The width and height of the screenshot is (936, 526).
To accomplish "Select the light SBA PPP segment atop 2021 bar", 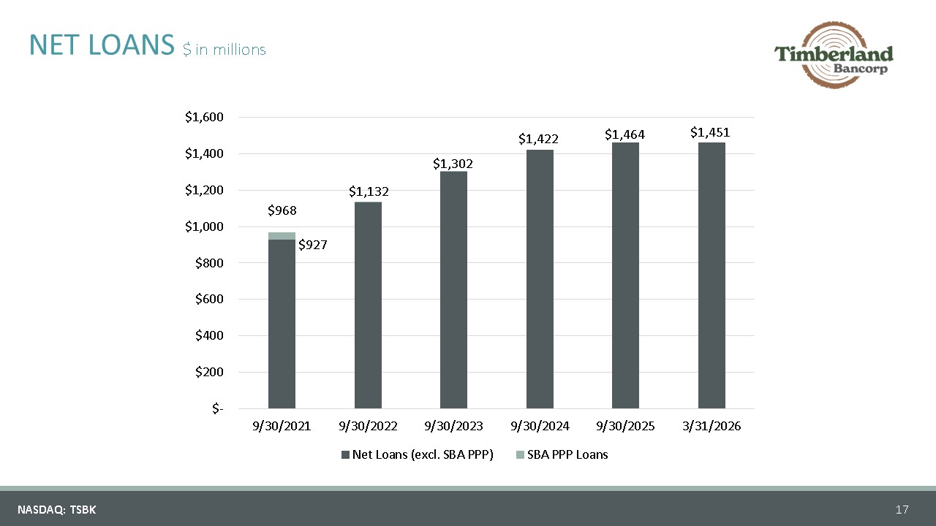I will (282, 236).
